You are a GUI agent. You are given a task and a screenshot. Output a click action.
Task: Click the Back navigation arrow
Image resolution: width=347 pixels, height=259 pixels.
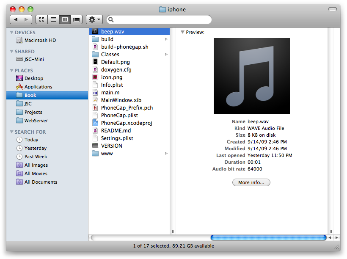(x=16, y=19)
